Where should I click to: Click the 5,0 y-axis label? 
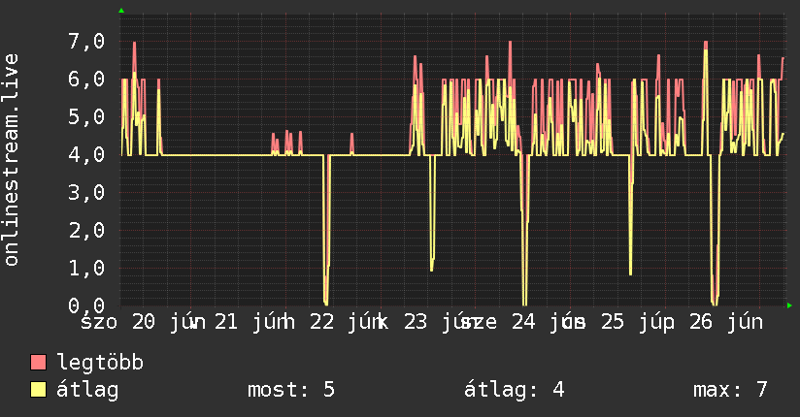[x=86, y=116]
